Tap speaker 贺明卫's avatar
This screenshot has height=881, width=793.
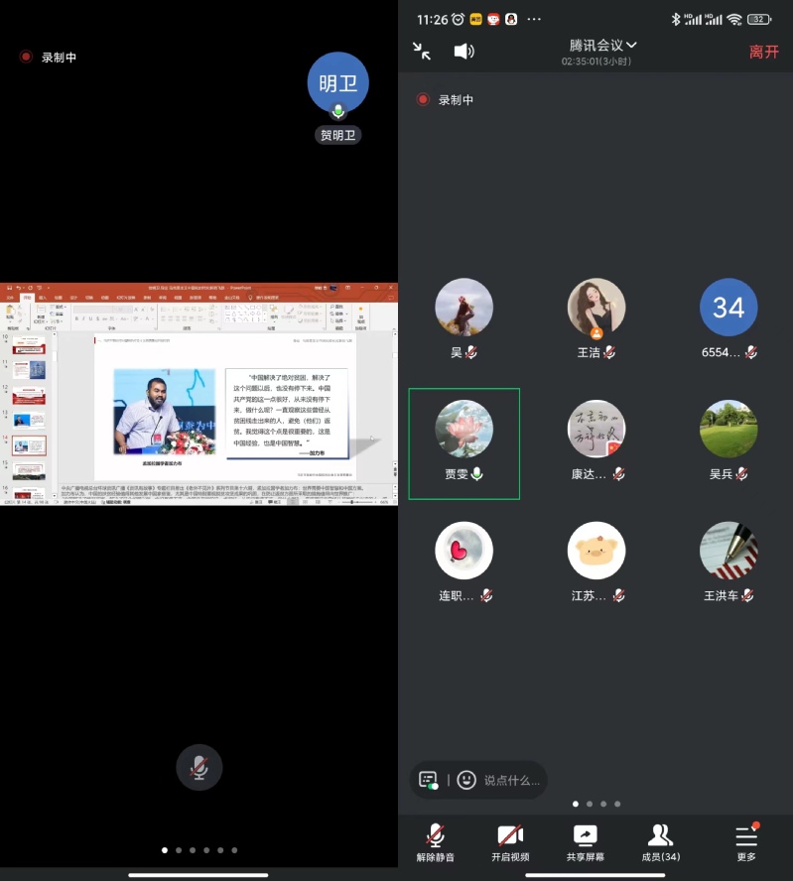pos(337,84)
